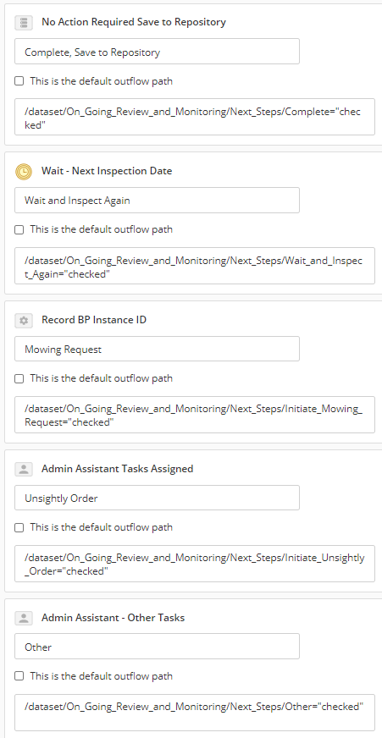This screenshot has width=382, height=738.
Task: Edit the Next_Steps/Complete condition expression
Action: [195, 117]
